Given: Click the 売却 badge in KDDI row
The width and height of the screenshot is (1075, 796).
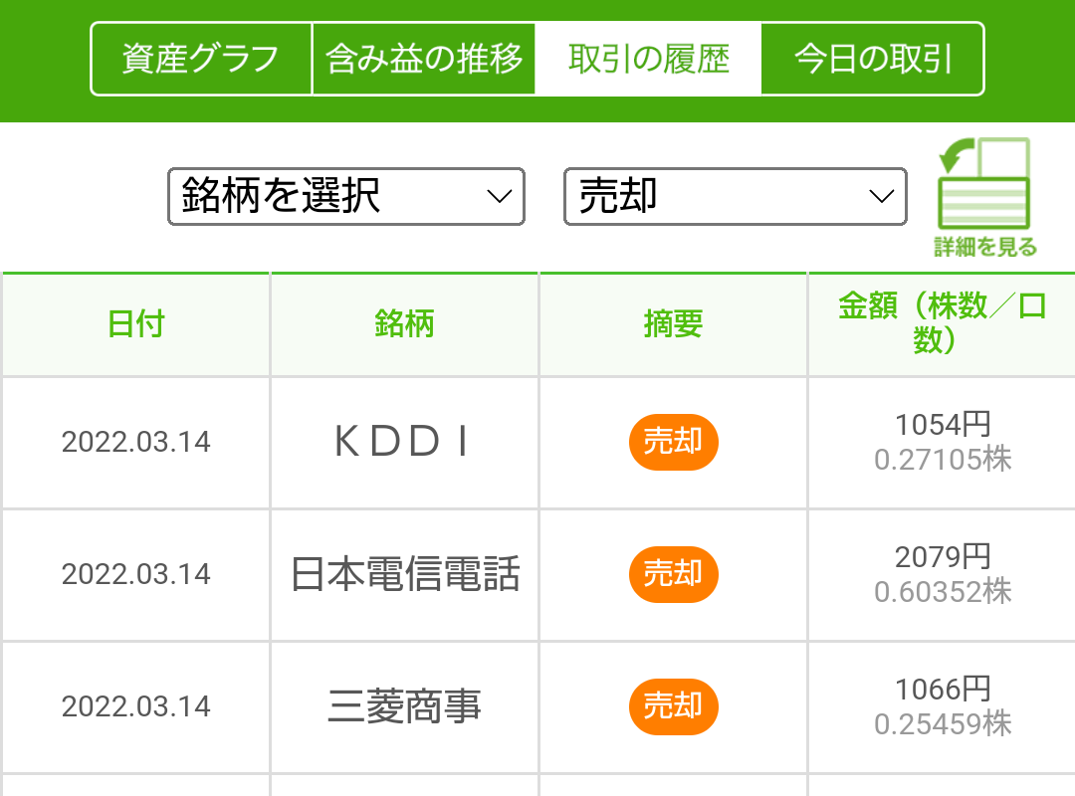Looking at the screenshot, I should [x=673, y=442].
